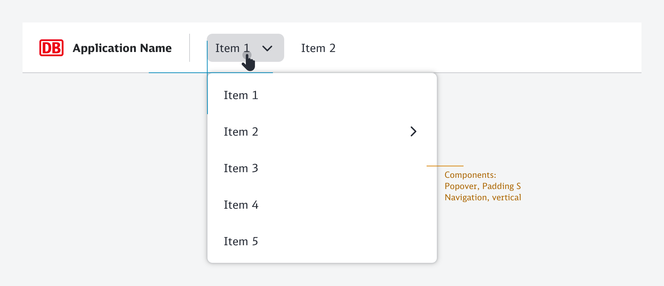
Task: Select Item 4 in the popover menu
Action: coord(241,205)
